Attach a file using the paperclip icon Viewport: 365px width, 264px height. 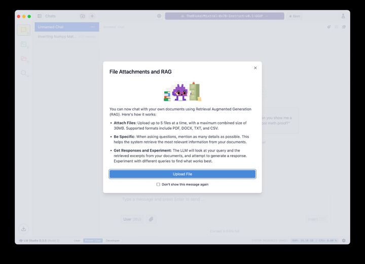tap(151, 219)
